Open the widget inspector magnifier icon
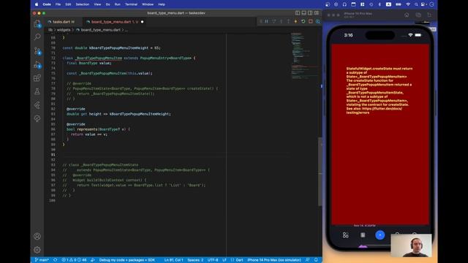 318,21
